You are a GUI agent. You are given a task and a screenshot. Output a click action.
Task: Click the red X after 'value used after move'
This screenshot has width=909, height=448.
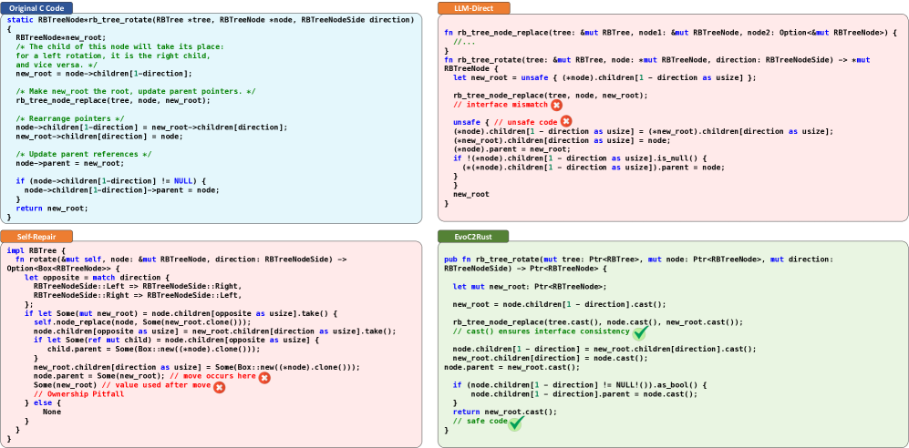pyautogui.click(x=219, y=386)
